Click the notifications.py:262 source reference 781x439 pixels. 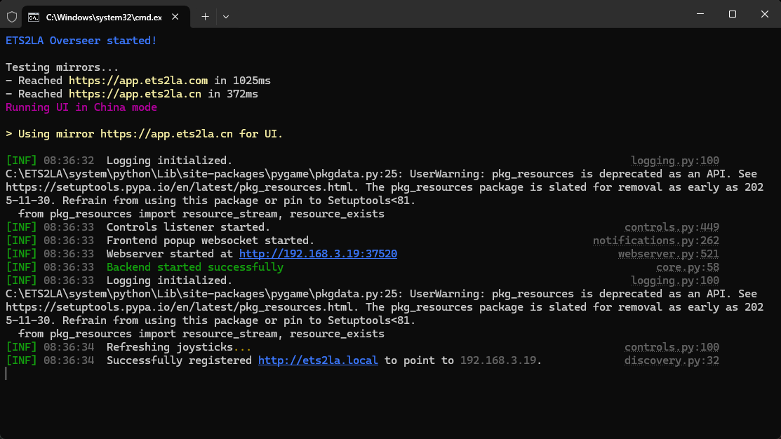click(x=656, y=241)
